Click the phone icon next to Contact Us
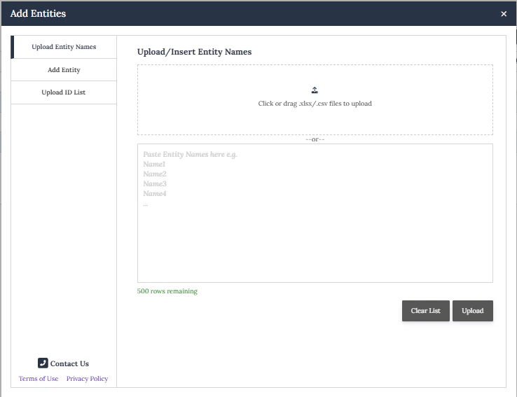This screenshot has width=517, height=397. click(x=43, y=363)
